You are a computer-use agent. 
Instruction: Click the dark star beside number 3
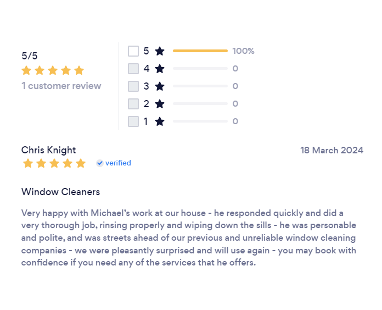tap(160, 86)
